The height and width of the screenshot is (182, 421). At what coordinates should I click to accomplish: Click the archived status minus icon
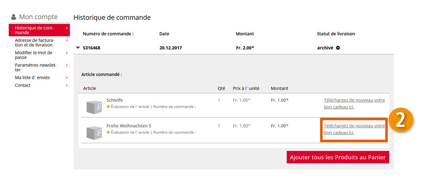point(338,48)
